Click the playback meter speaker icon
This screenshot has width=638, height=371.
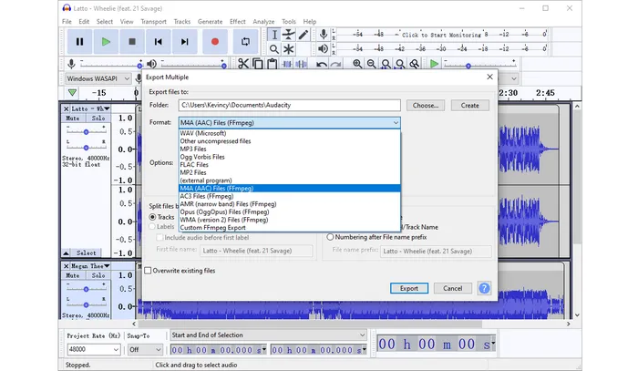click(x=323, y=49)
